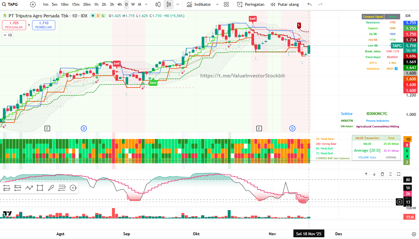The height and width of the screenshot is (239, 419).
Task: Switch to the 15m timeframe
Action: click(x=76, y=4)
